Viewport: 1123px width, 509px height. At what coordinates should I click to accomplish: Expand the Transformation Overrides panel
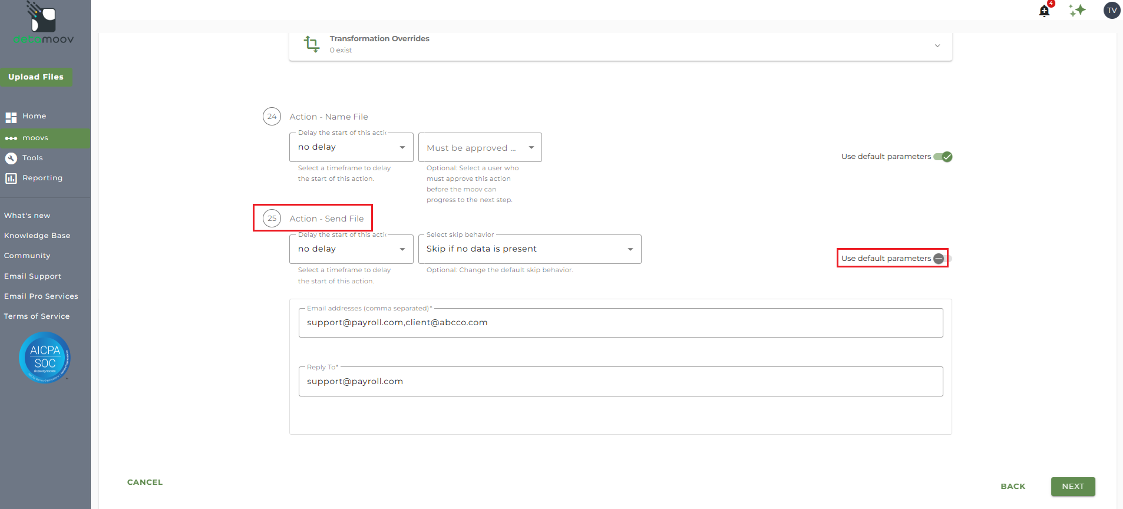937,45
